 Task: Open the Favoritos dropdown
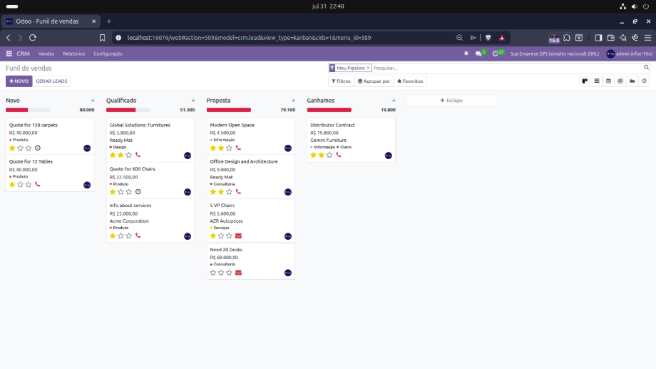(410, 81)
